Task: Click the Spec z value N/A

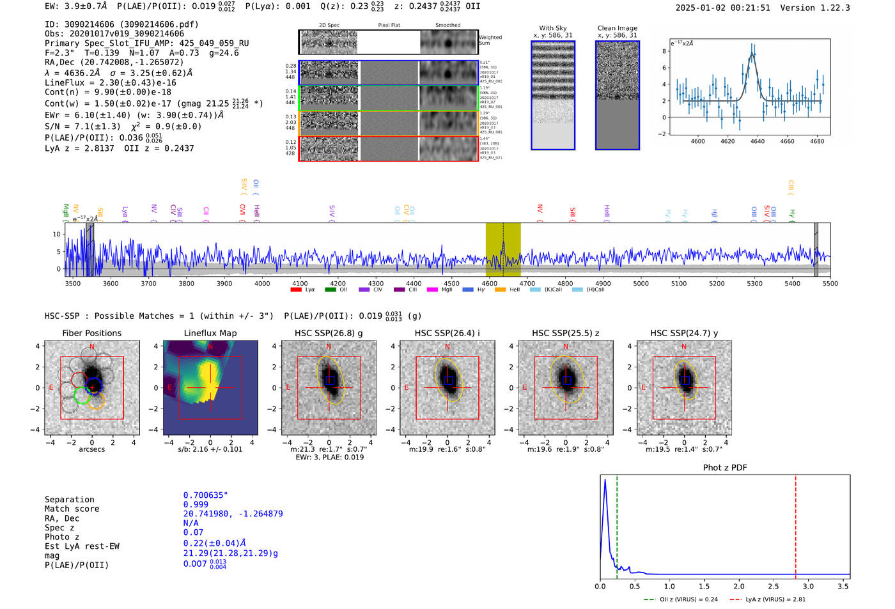Action: pos(191,523)
